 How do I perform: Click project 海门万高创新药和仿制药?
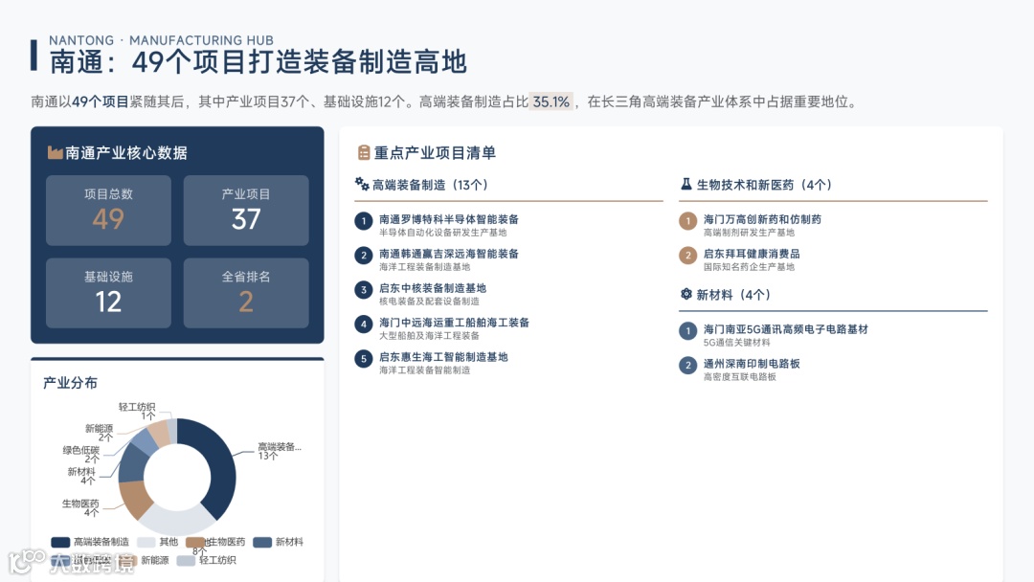point(762,219)
